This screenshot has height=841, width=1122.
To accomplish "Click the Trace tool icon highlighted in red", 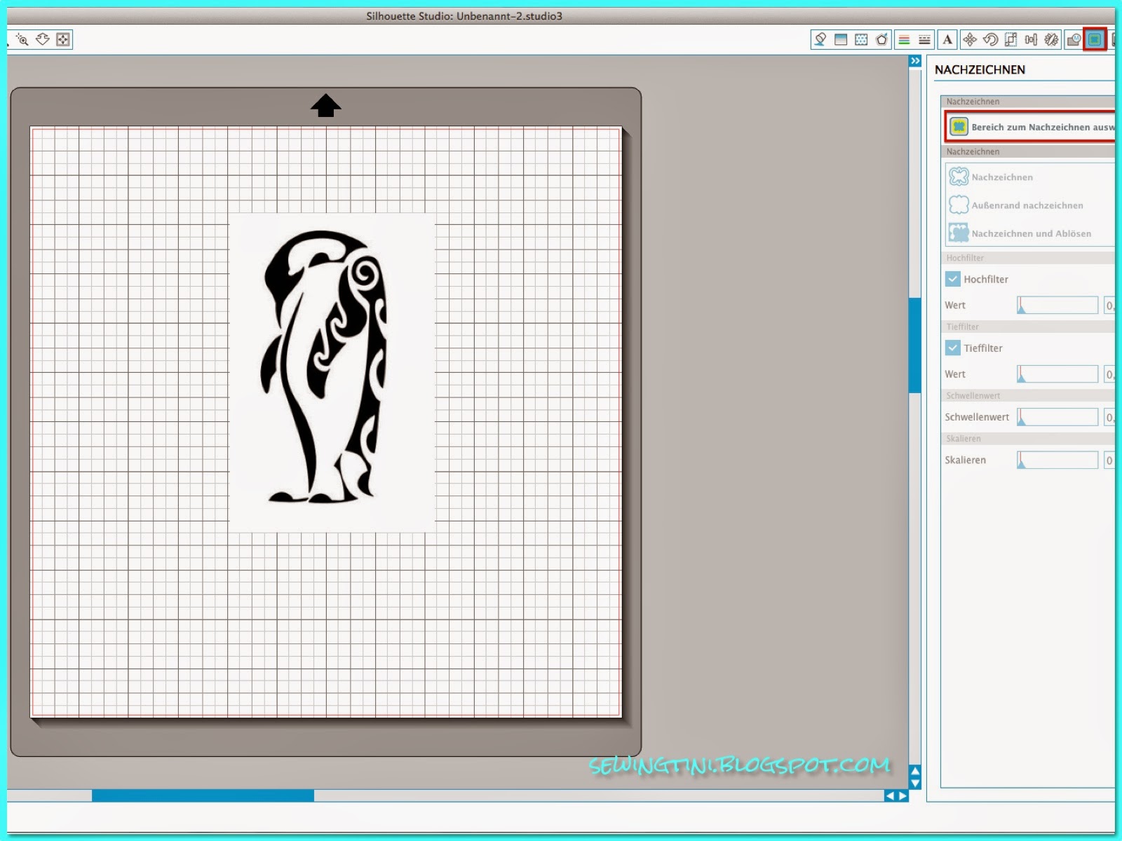I will point(1094,40).
